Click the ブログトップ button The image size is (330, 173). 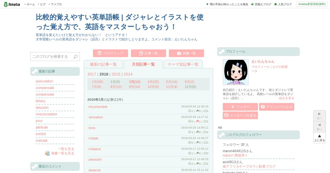[x=111, y=53]
